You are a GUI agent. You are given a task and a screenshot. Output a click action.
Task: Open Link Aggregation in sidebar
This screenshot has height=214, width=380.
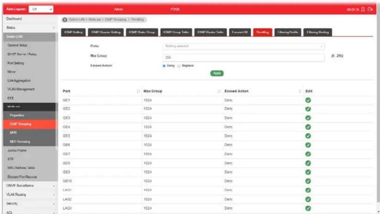click(19, 80)
